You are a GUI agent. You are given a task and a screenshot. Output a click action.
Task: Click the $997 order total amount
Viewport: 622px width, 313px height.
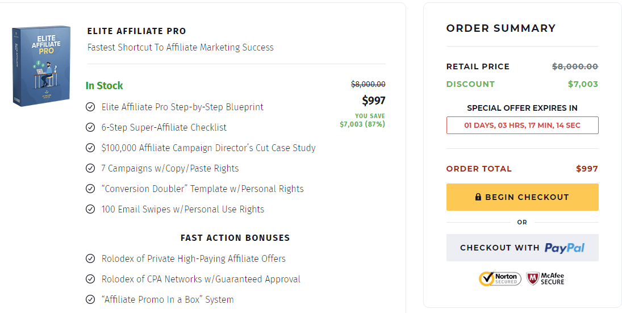587,169
